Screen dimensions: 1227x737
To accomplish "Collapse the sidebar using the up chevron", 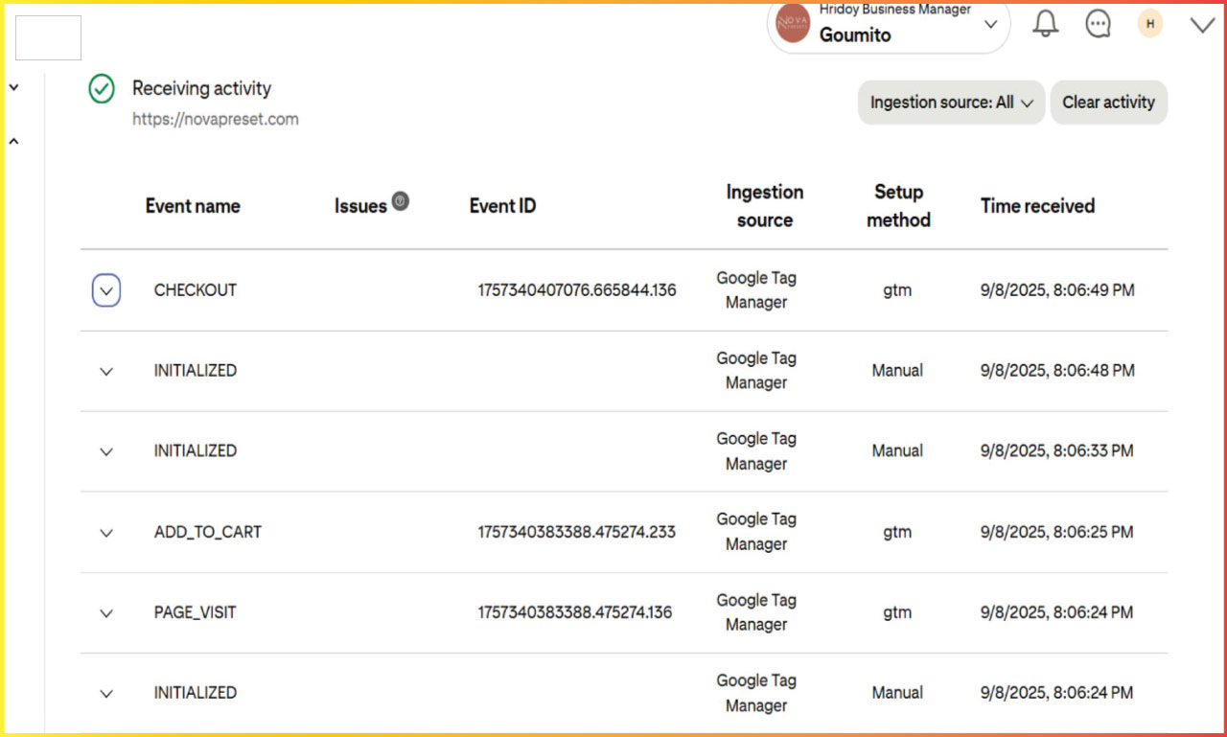I will point(13,141).
